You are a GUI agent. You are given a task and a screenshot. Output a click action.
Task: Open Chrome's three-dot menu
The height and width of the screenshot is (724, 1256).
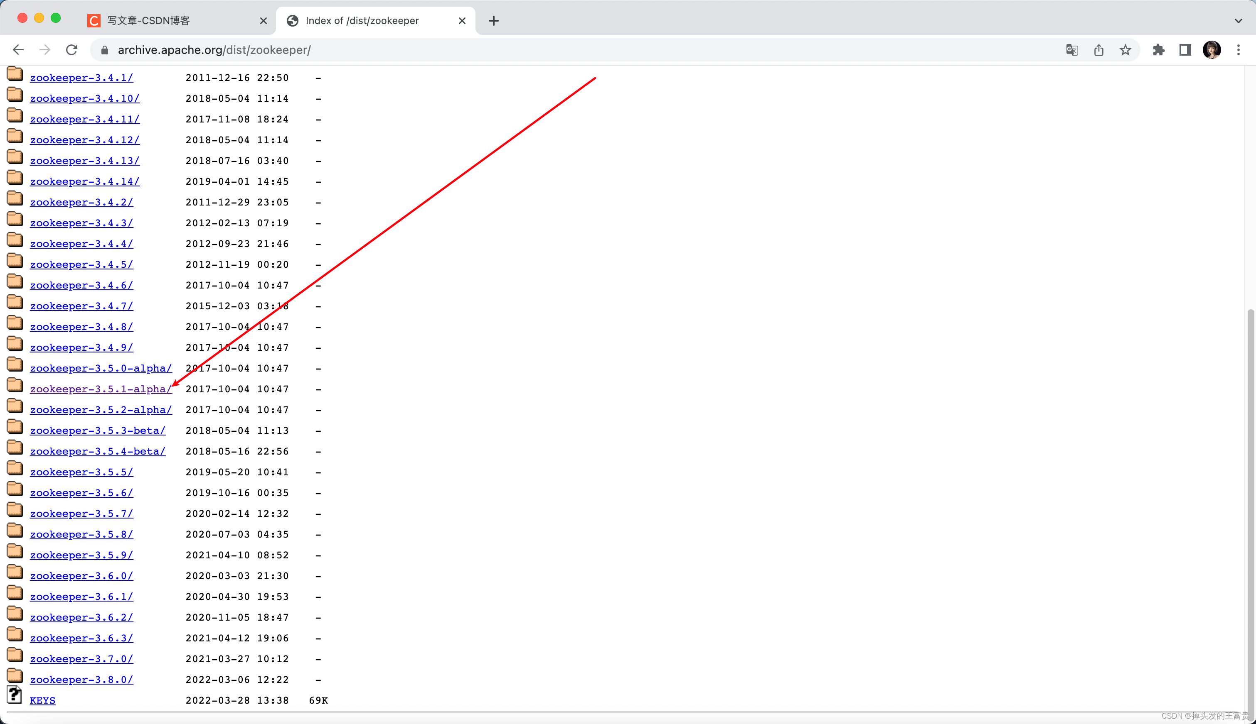[x=1238, y=50]
